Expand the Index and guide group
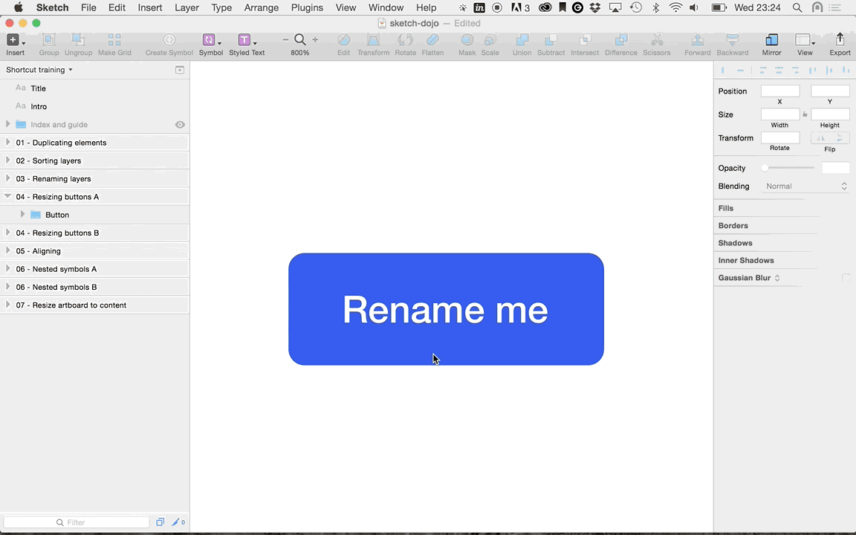856x535 pixels. pos(7,124)
